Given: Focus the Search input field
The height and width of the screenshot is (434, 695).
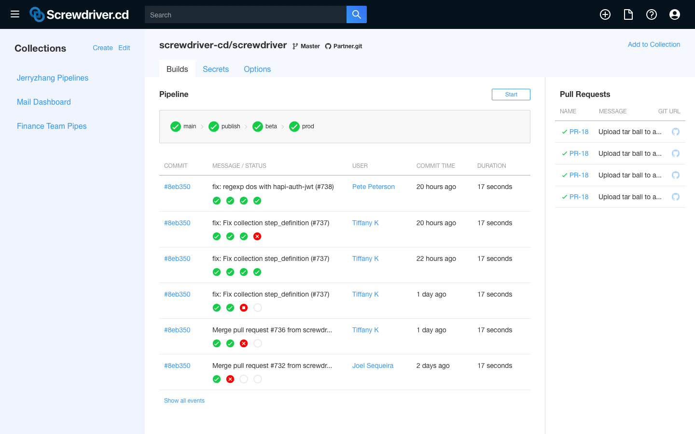Looking at the screenshot, I should point(246,14).
